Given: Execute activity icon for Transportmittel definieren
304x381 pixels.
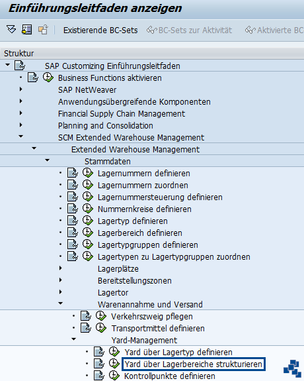Looking at the screenshot, I should (x=101, y=328).
